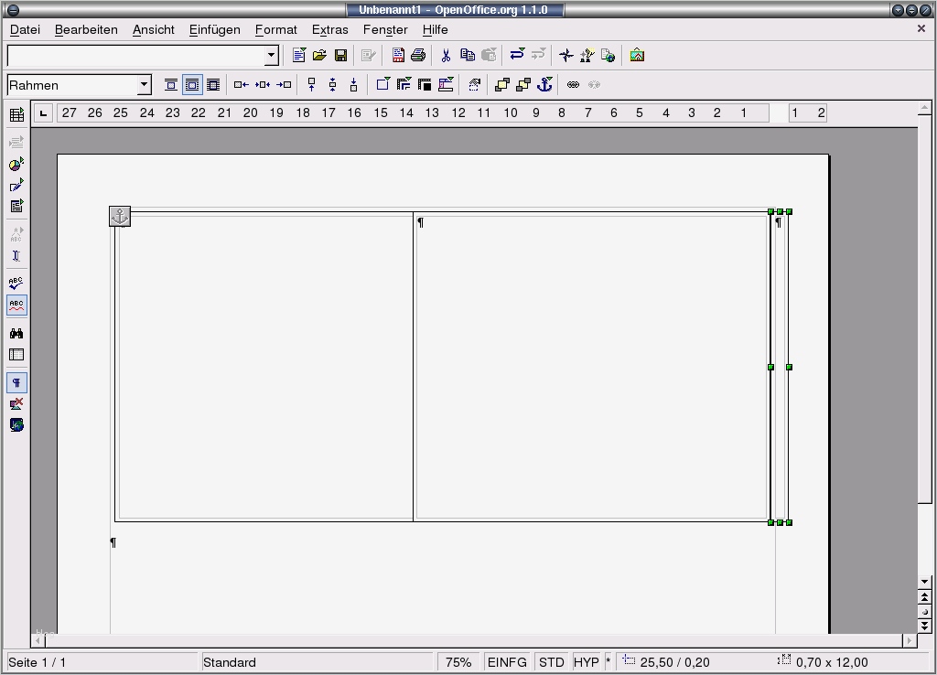This screenshot has width=937, height=675.
Task: Click the Standard page style in status bar
Action: click(x=317, y=662)
